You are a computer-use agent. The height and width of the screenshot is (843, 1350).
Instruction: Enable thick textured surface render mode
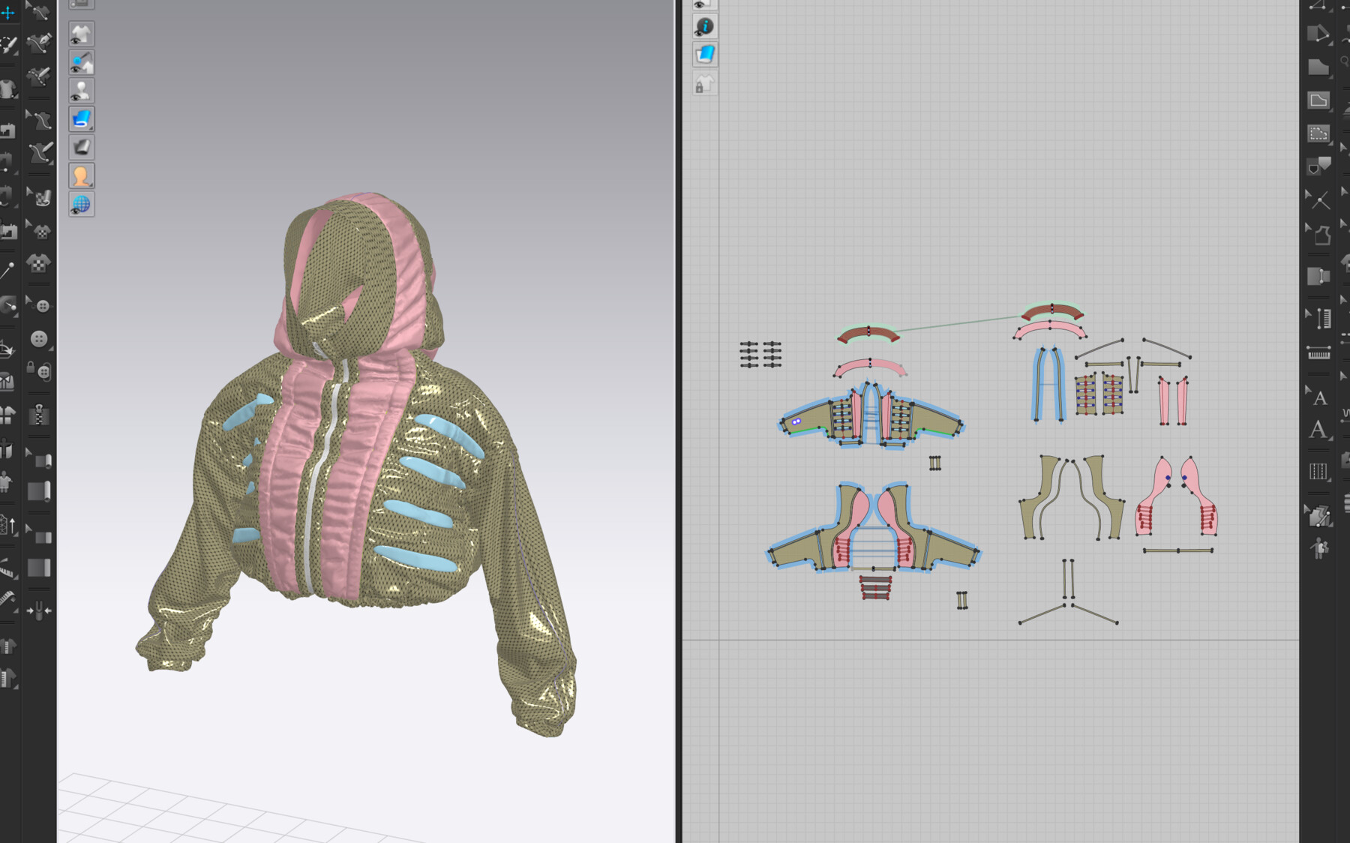coord(82,147)
